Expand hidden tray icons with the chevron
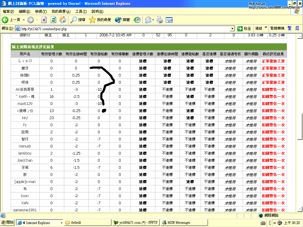The height and width of the screenshot is (227, 303). [274, 223]
